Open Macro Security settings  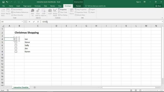pyautogui.click(x=17, y=15)
